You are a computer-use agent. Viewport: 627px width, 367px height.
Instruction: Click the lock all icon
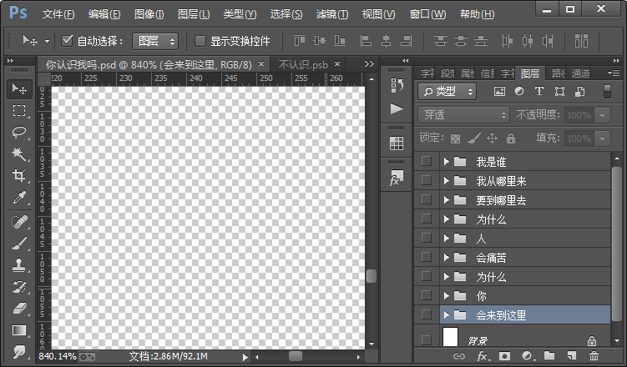point(511,138)
